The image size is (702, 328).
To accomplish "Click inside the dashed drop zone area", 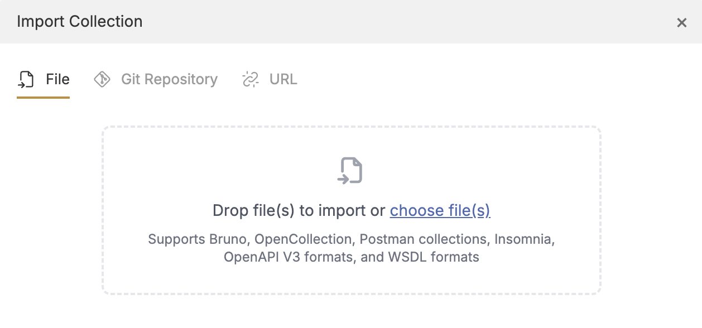I will 351,210.
